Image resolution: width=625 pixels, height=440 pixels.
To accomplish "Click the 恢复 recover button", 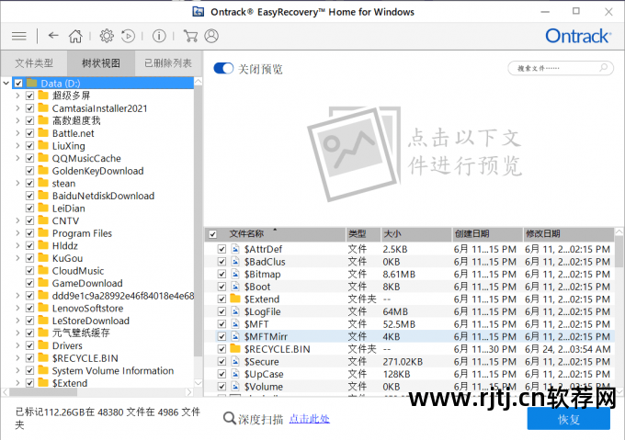I will pos(568,419).
